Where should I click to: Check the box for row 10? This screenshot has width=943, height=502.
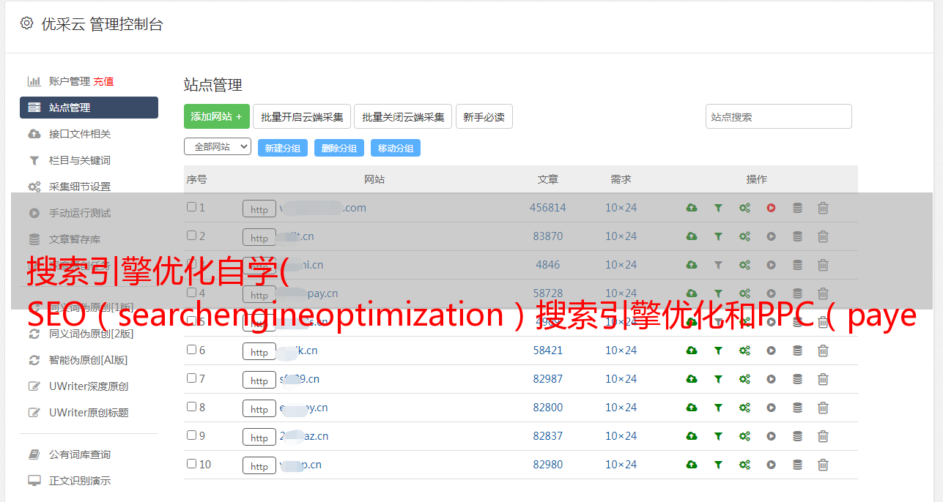tap(191, 464)
